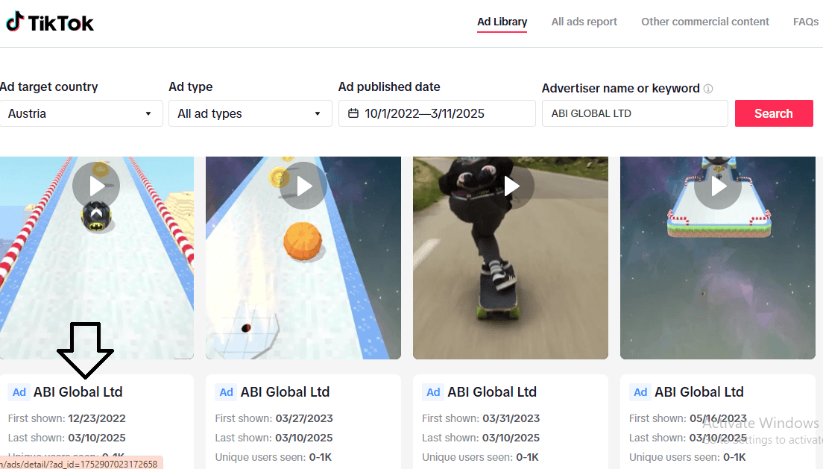823x469 pixels.
Task: Click the 'First shown: 03/31/2023' text
Action: (x=481, y=418)
